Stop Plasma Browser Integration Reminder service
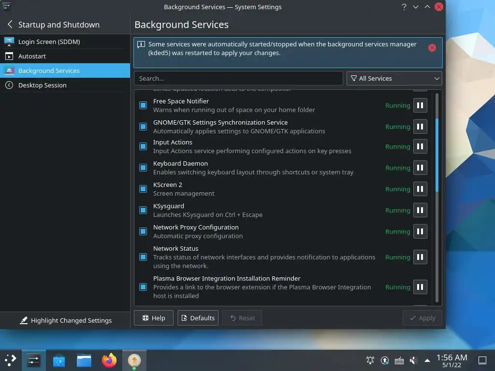 420,287
